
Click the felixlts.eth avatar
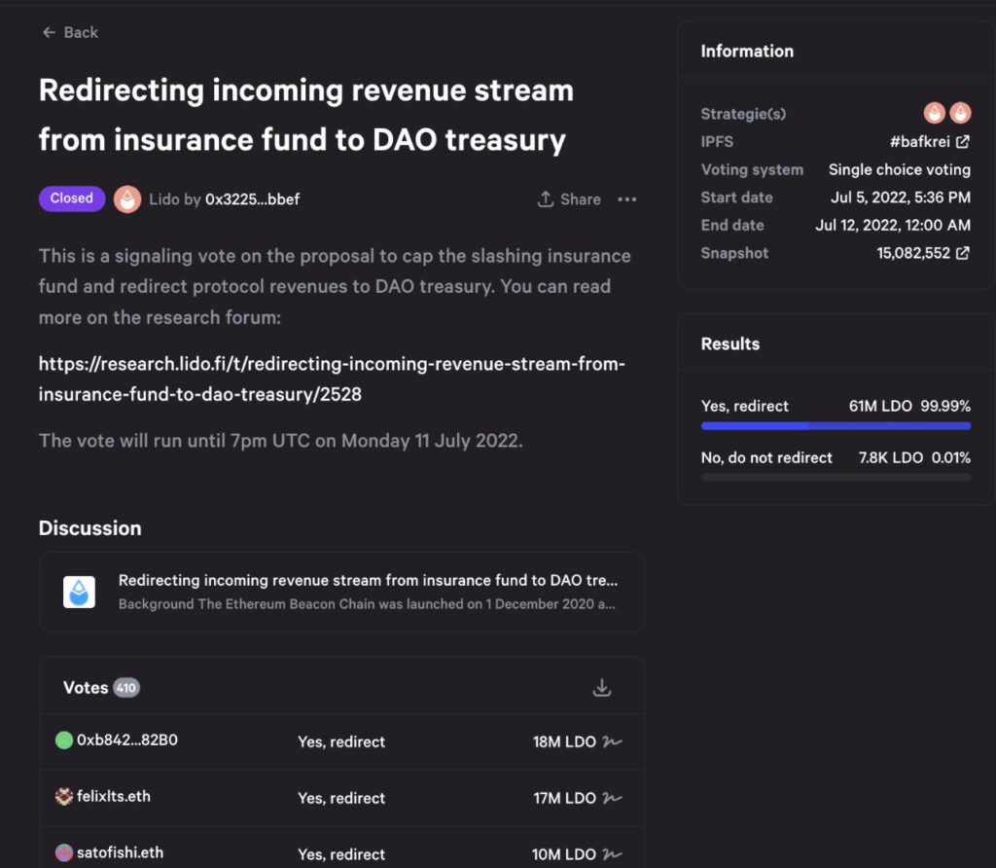tap(64, 796)
